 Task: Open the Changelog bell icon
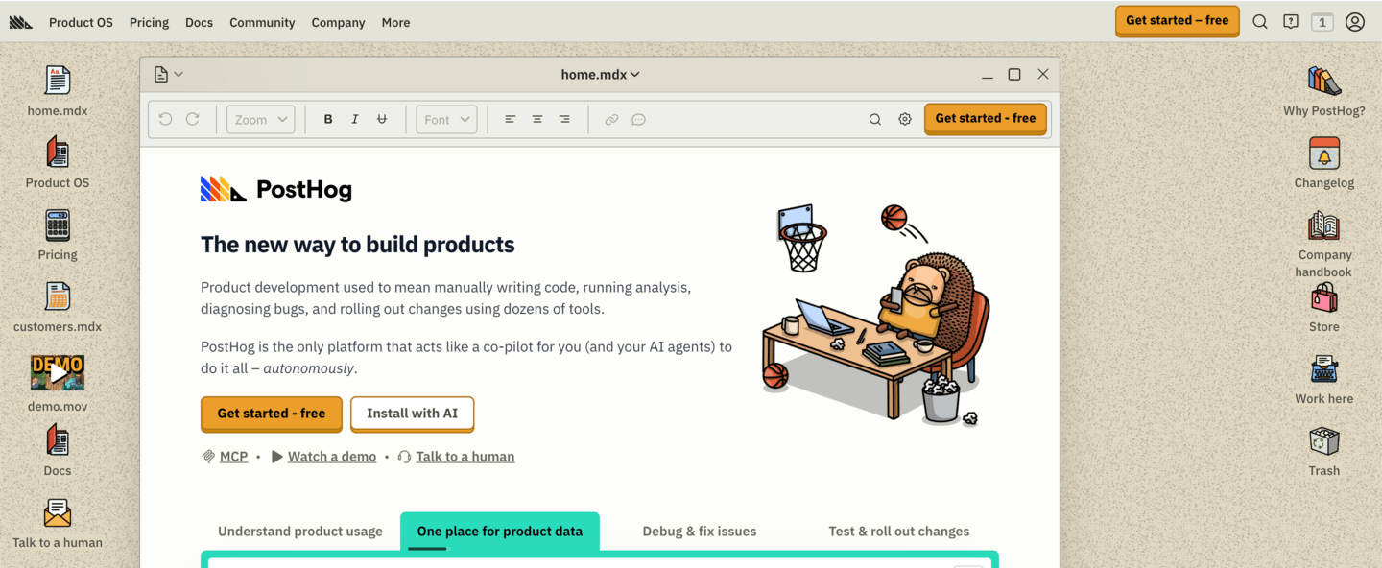(x=1324, y=154)
